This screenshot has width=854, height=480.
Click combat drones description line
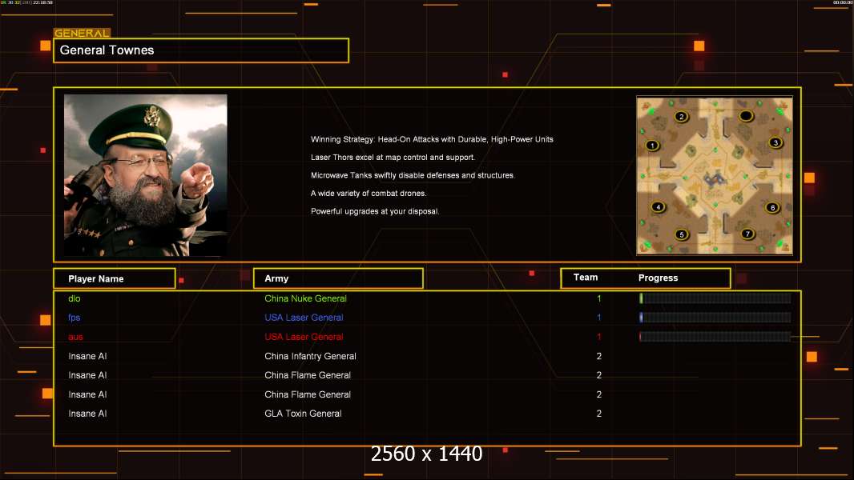point(369,193)
